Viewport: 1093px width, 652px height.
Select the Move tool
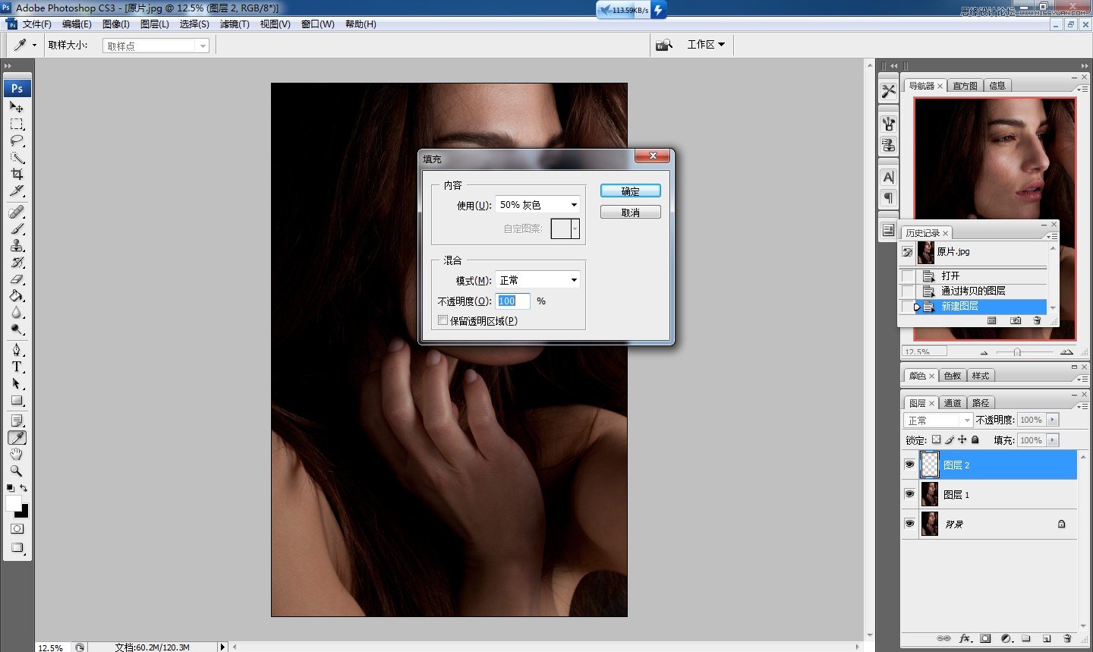17,107
